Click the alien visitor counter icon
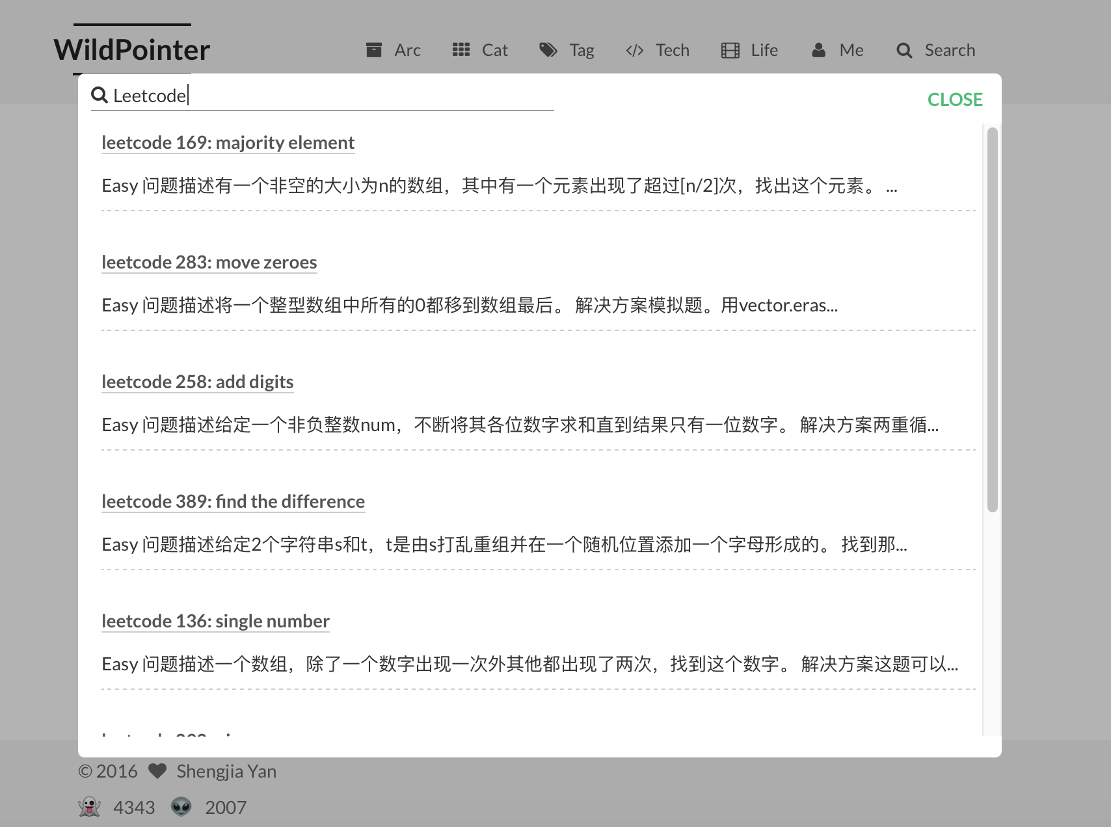Screen dimensions: 1111x827 [181, 807]
